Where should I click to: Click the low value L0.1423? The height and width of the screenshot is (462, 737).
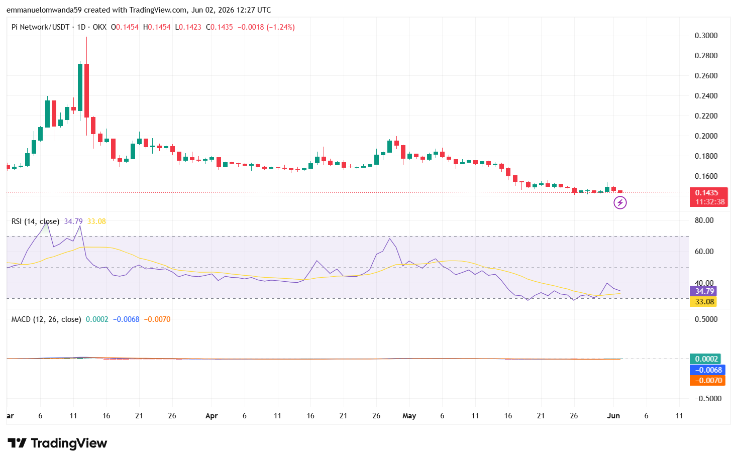188,27
